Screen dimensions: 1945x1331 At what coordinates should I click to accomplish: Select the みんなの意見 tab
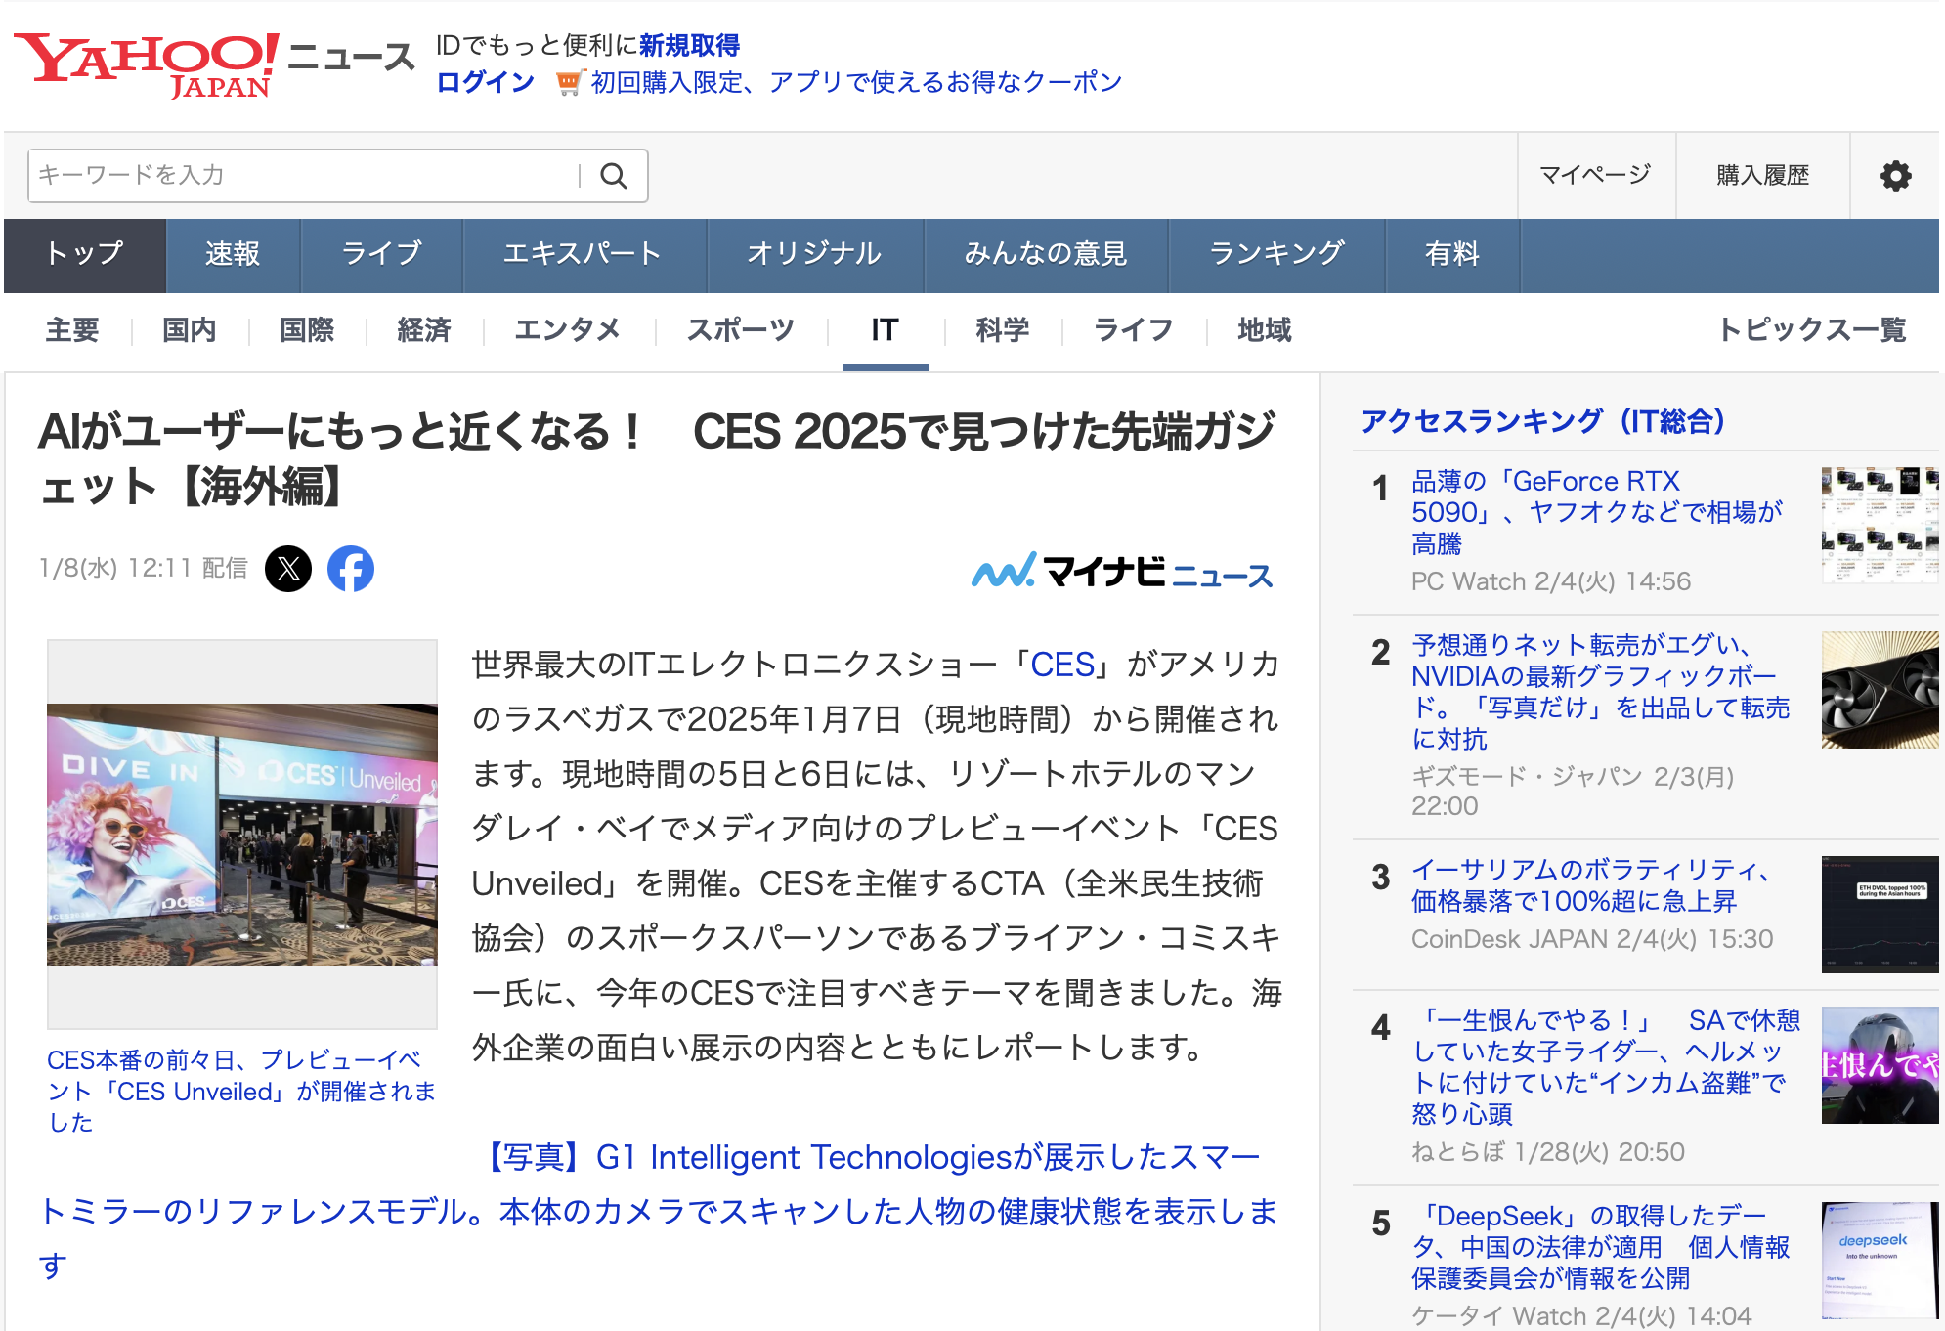(1046, 255)
